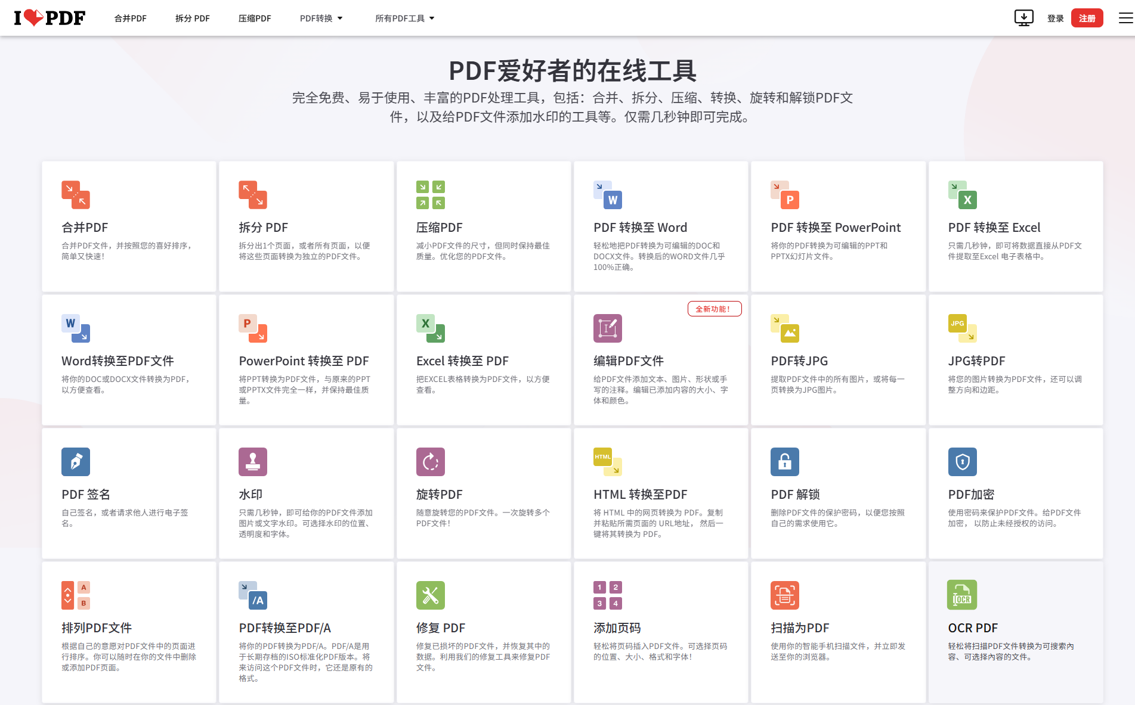Select the 旋转PDF rotate tool icon
Screen dimensions: 1135x705
pos(430,461)
